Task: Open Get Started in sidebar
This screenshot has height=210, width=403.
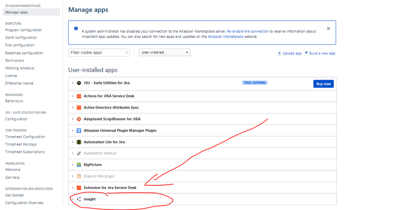Action: coord(15,195)
